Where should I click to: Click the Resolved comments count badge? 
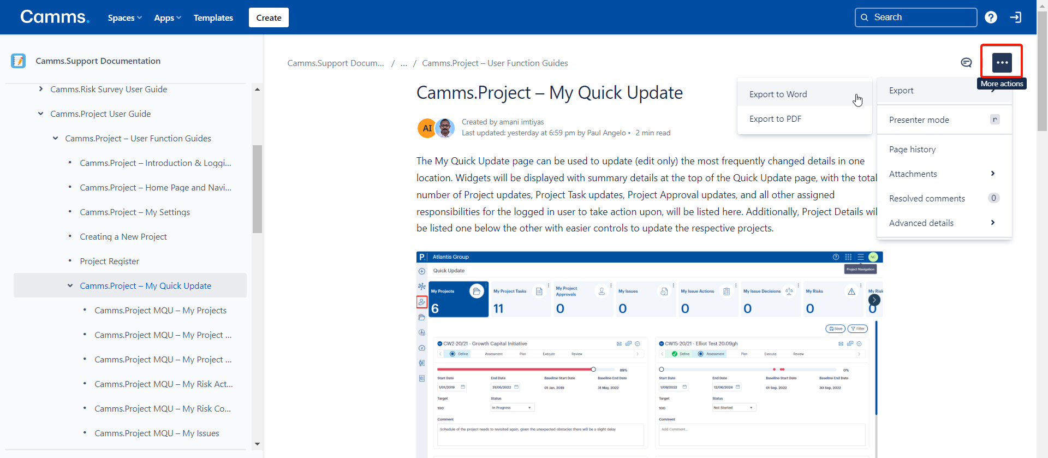click(x=993, y=198)
